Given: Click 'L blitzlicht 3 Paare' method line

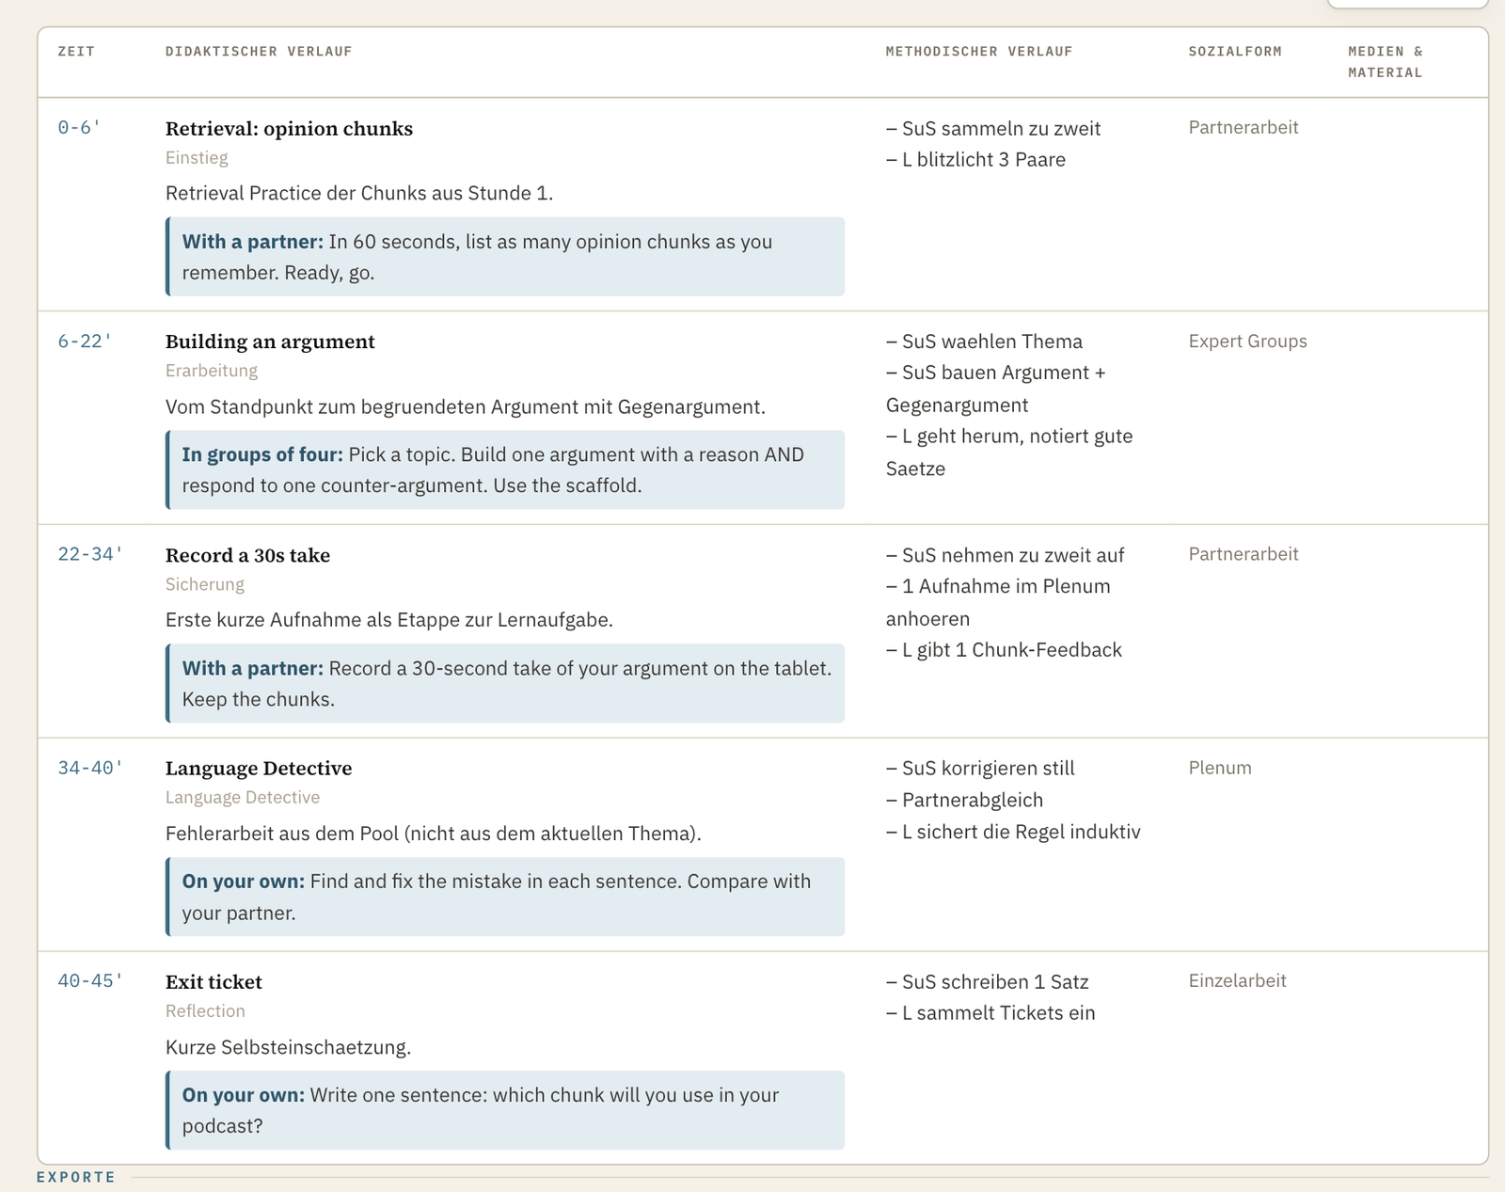Looking at the screenshot, I should pyautogui.click(x=975, y=160).
